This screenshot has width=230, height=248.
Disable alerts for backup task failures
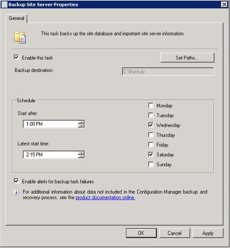pyautogui.click(x=16, y=181)
